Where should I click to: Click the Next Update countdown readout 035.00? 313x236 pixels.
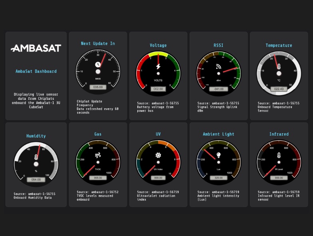[x=98, y=87]
